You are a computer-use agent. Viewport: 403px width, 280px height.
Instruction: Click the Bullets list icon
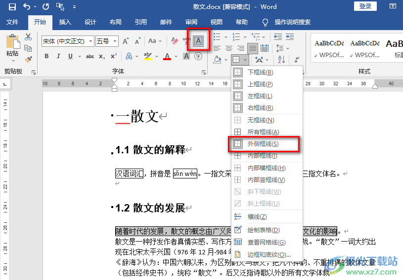pyautogui.click(x=217, y=37)
